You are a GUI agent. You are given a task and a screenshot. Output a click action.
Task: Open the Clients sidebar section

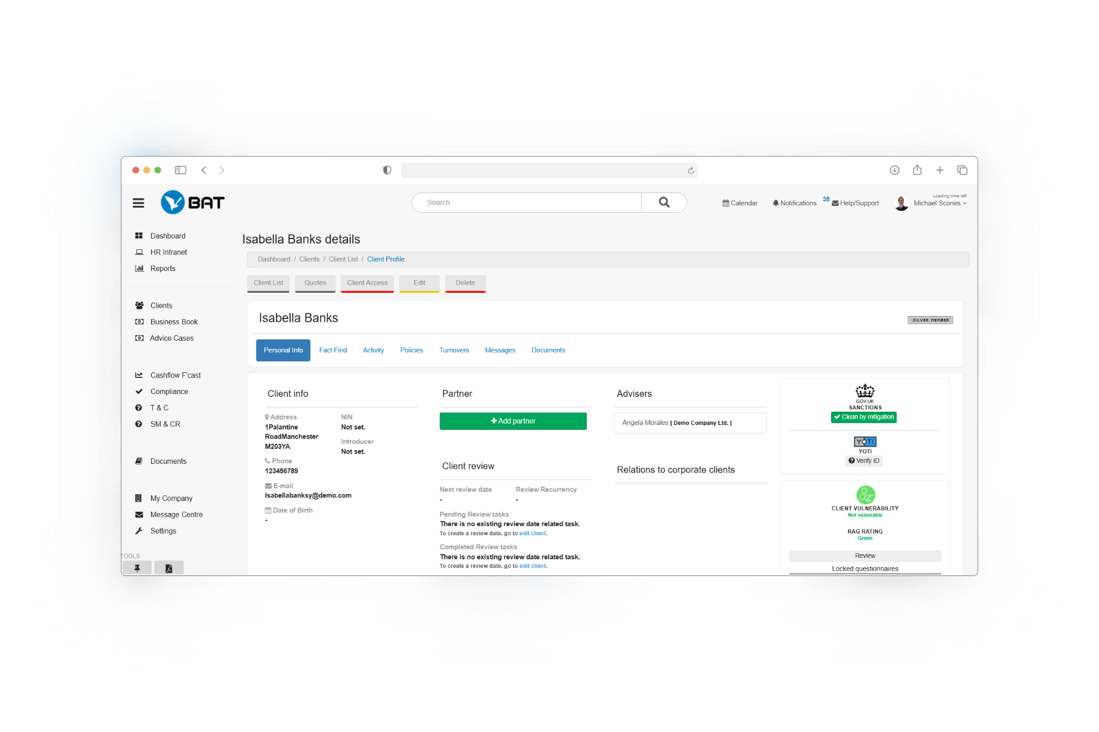[161, 305]
